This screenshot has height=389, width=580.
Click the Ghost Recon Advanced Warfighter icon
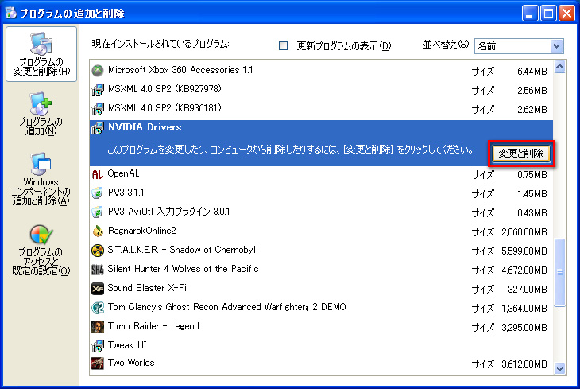point(98,308)
